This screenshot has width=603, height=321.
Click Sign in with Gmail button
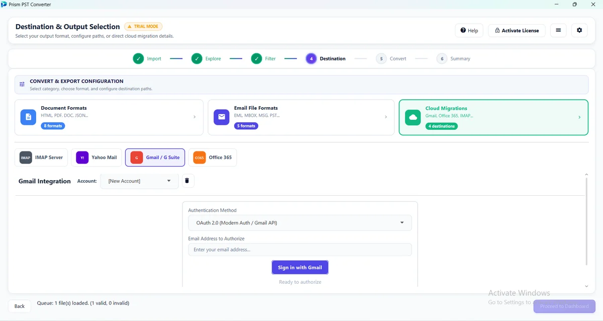[300, 268]
